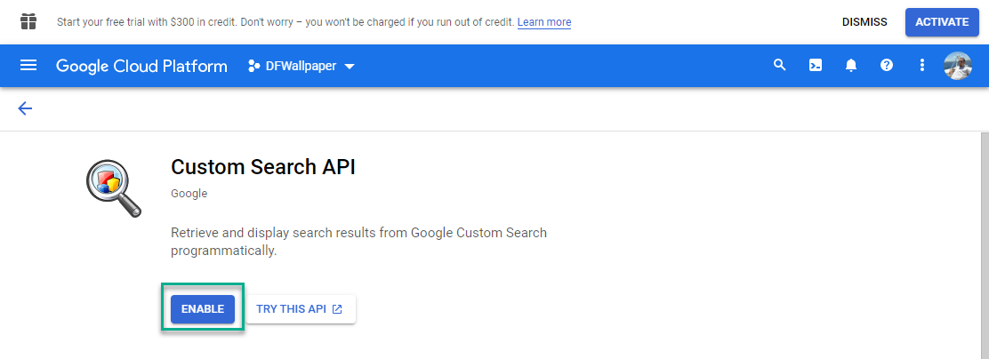Click the Custom Search API magnifier logo
Screen dimensions: 989x359
tap(114, 188)
